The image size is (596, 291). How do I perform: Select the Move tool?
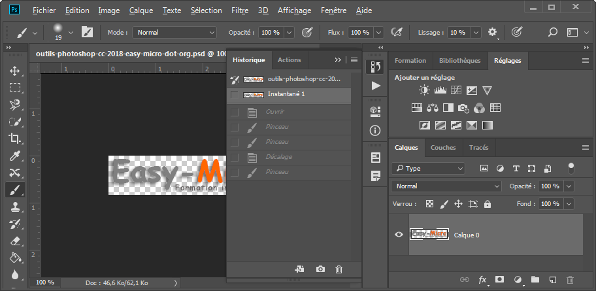[15, 71]
